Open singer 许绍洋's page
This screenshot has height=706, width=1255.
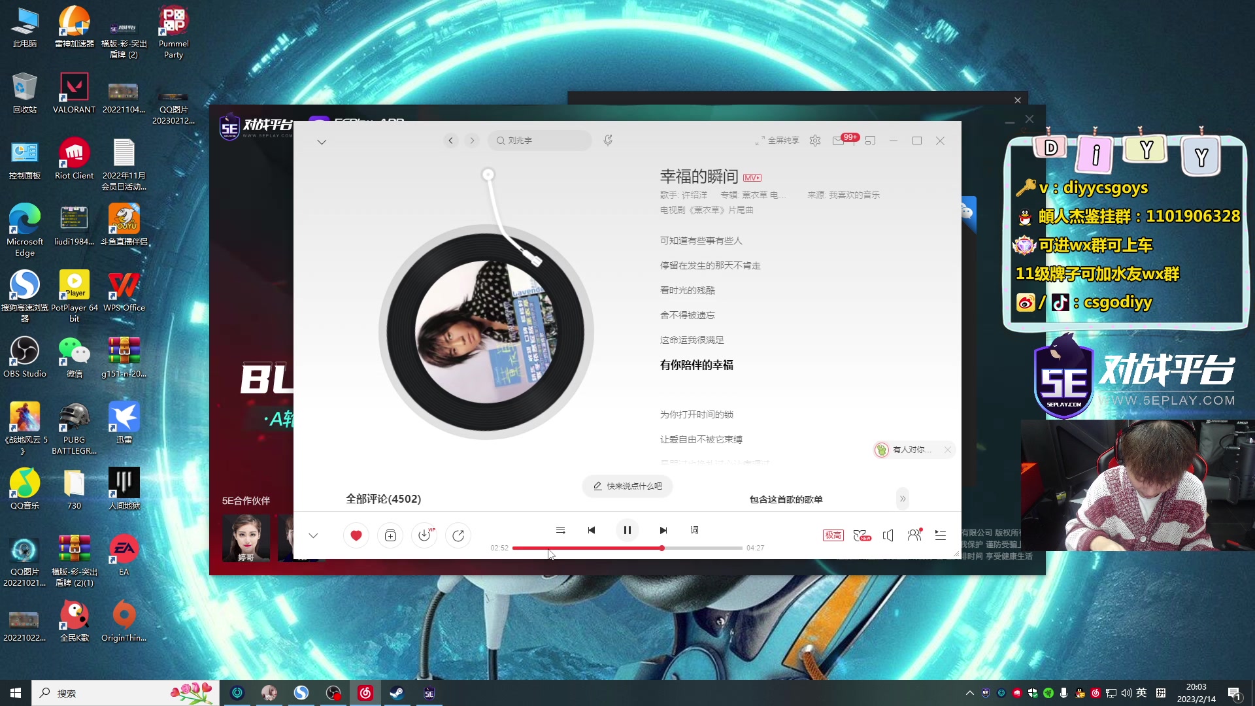click(x=694, y=195)
